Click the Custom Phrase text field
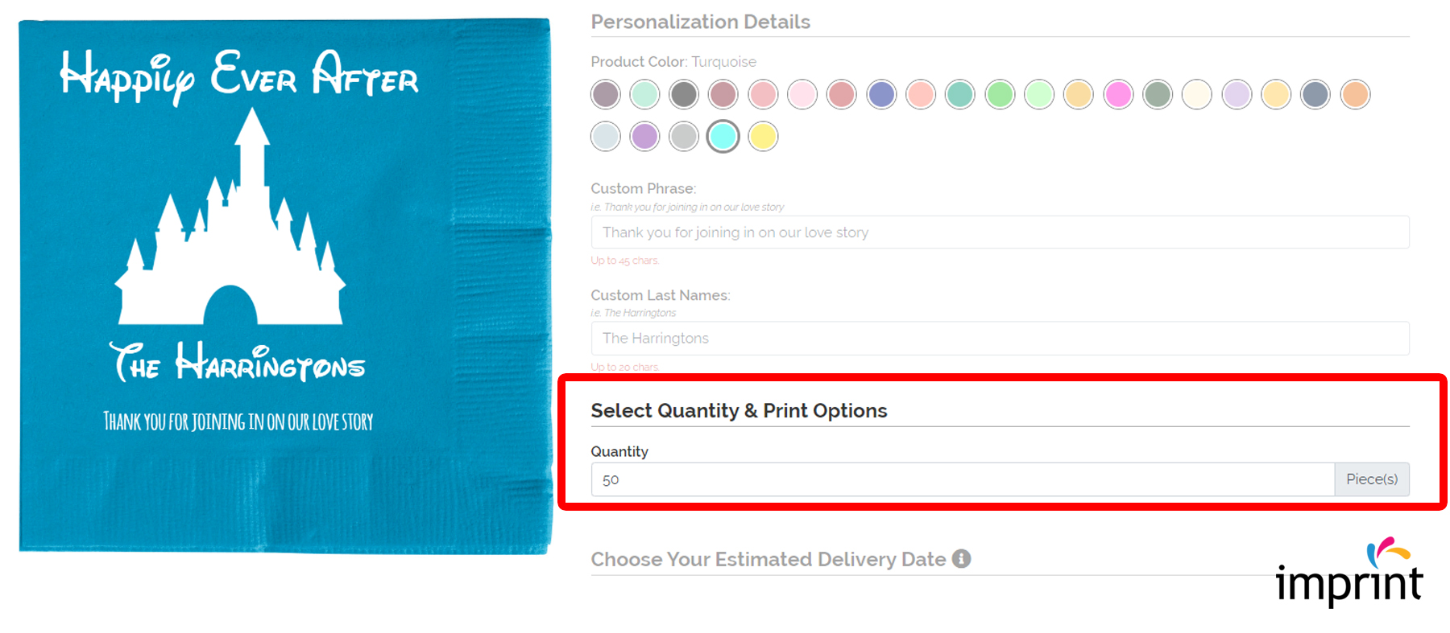 pos(1000,232)
